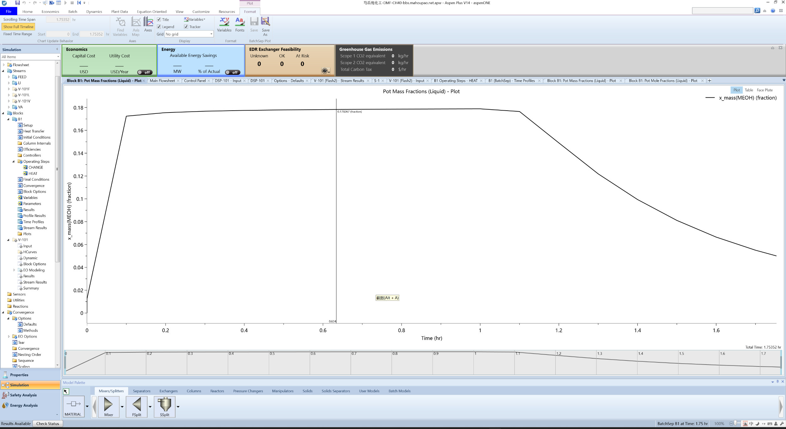Toggle the Legend checkbox

pyautogui.click(x=159, y=27)
